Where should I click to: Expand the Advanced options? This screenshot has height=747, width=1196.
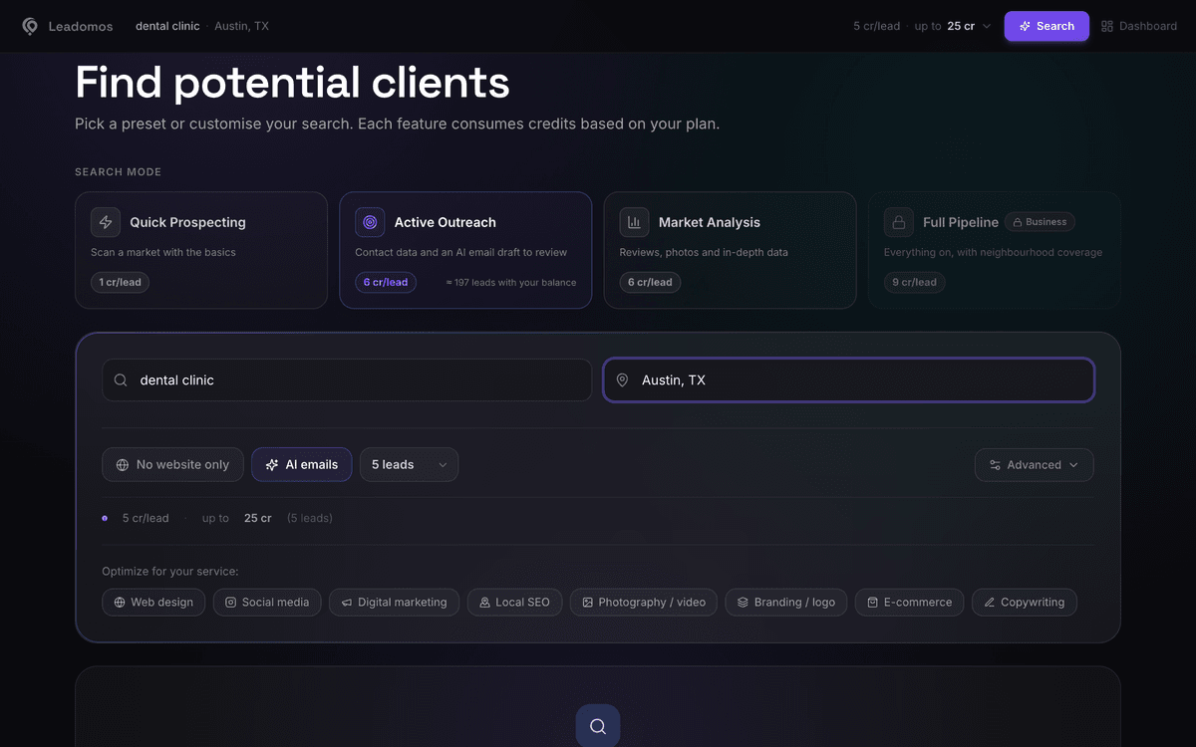point(1035,464)
